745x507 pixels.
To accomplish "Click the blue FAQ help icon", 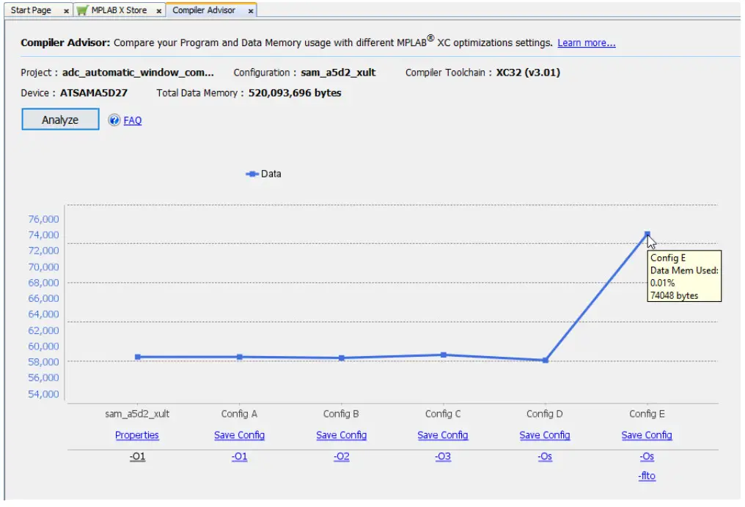I will (114, 120).
